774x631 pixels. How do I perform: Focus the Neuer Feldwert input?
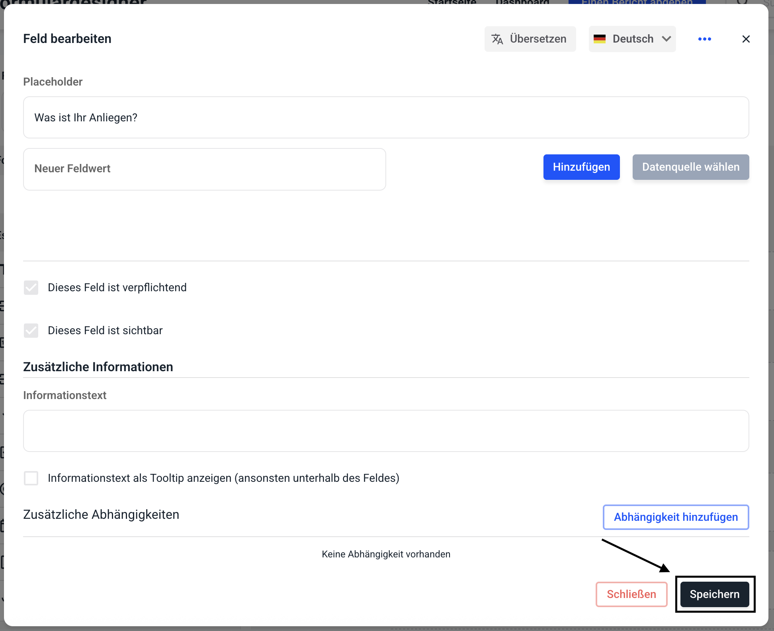204,169
